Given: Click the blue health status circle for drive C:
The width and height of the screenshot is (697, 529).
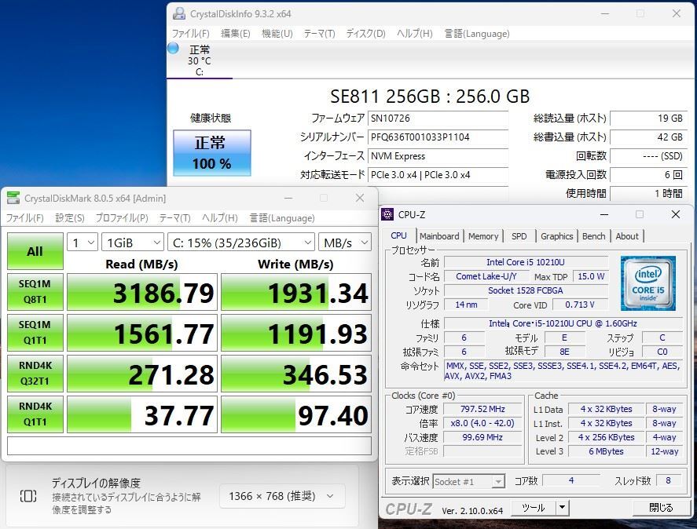Looking at the screenshot, I should click(174, 48).
